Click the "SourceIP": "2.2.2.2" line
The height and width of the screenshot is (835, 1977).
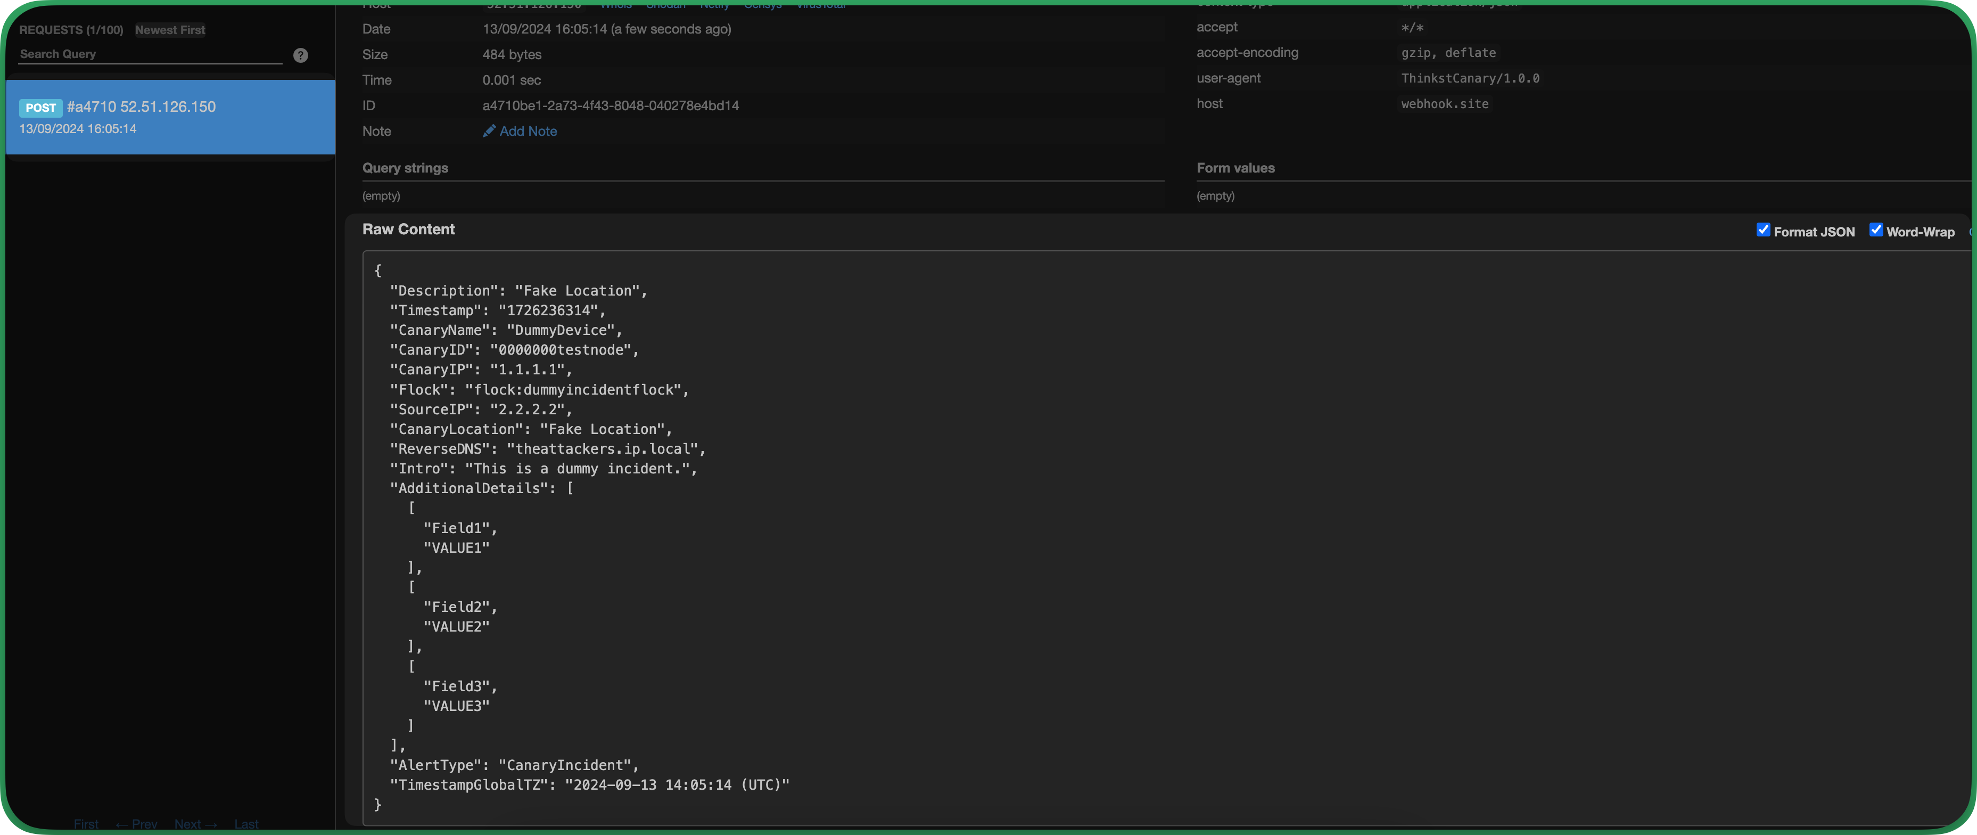[x=481, y=410]
